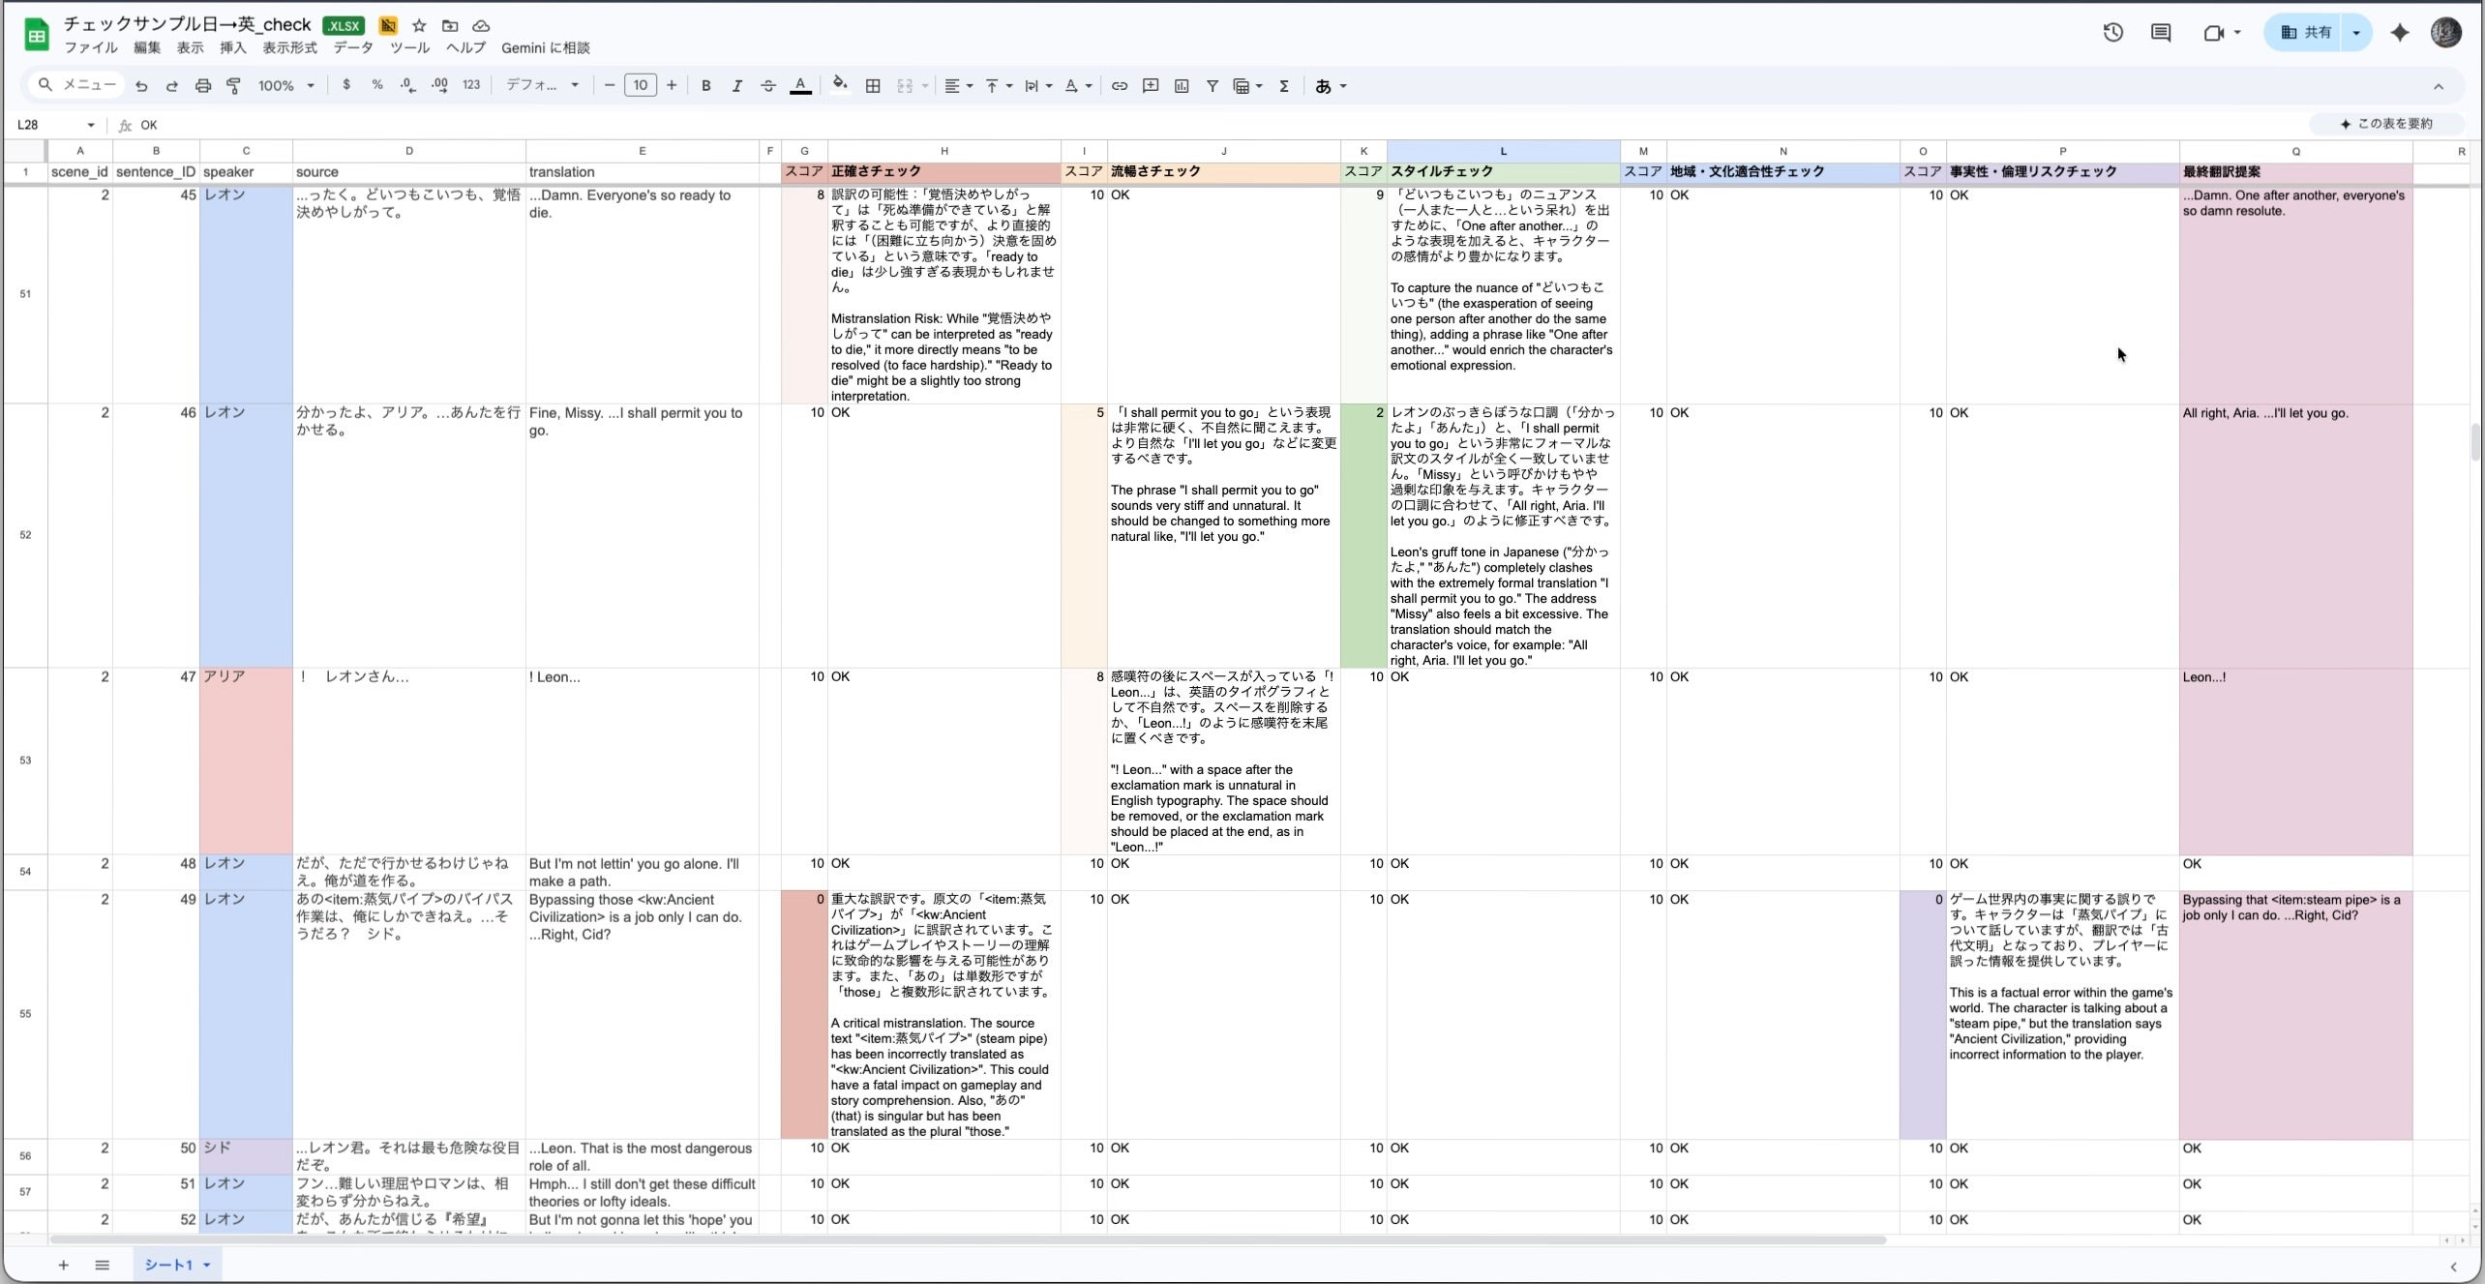Click the insert chart icon
The width and height of the screenshot is (2485, 1284).
(1181, 86)
